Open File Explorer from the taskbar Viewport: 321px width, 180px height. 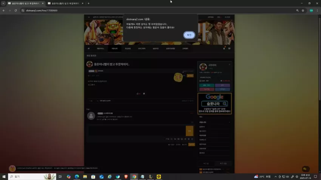point(85,177)
